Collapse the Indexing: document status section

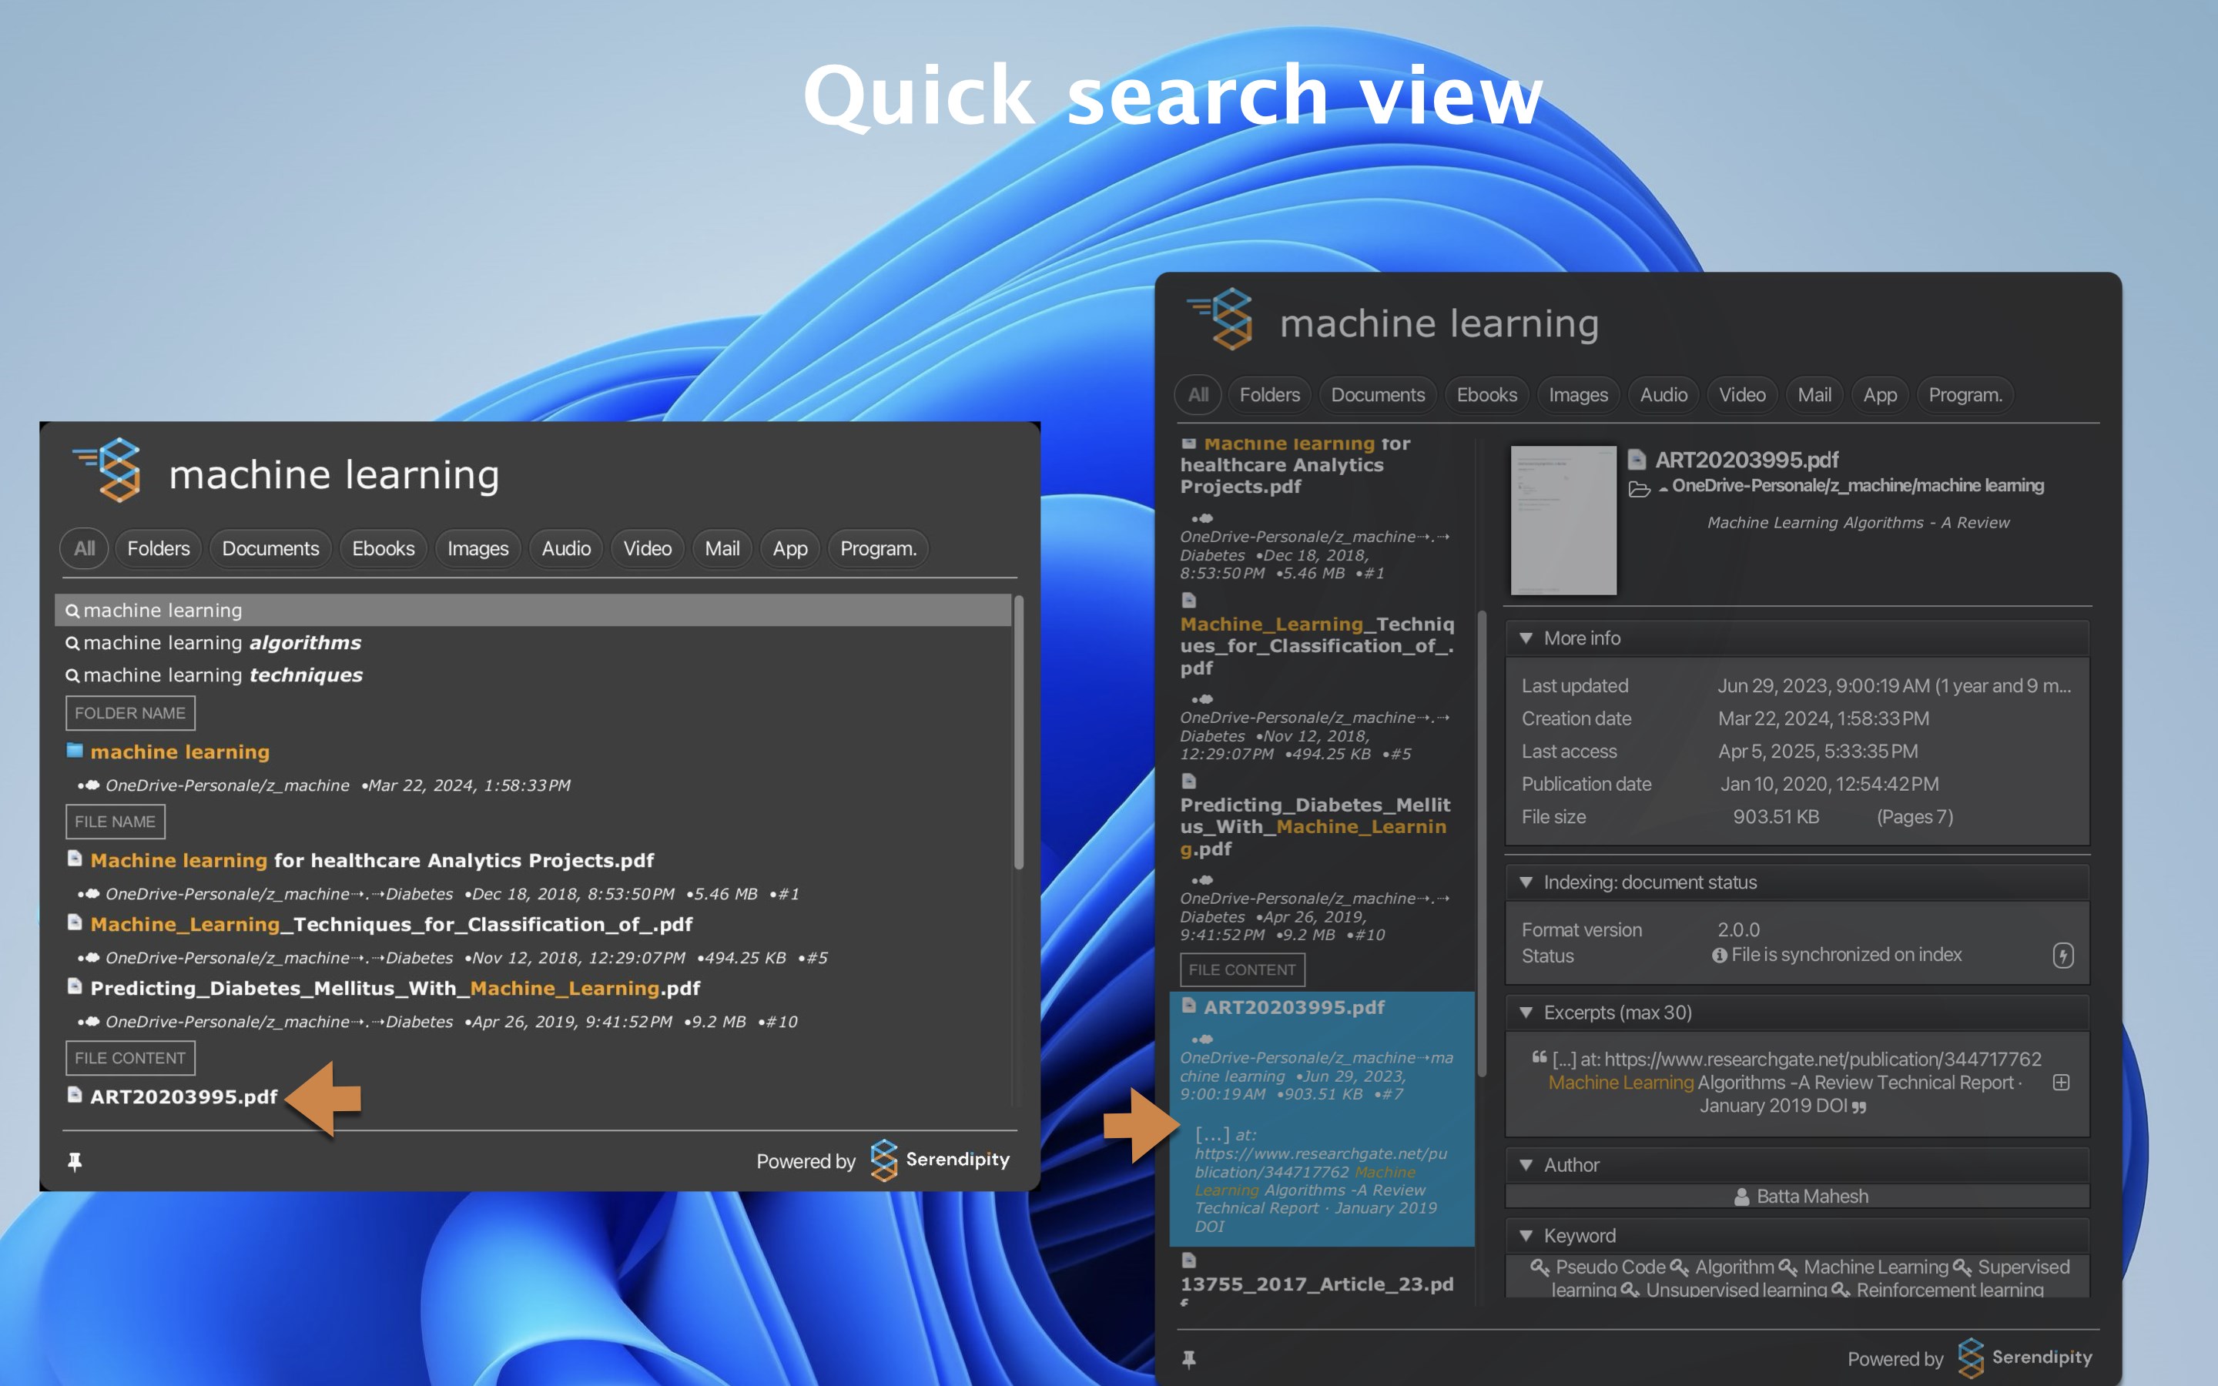[x=1526, y=882]
